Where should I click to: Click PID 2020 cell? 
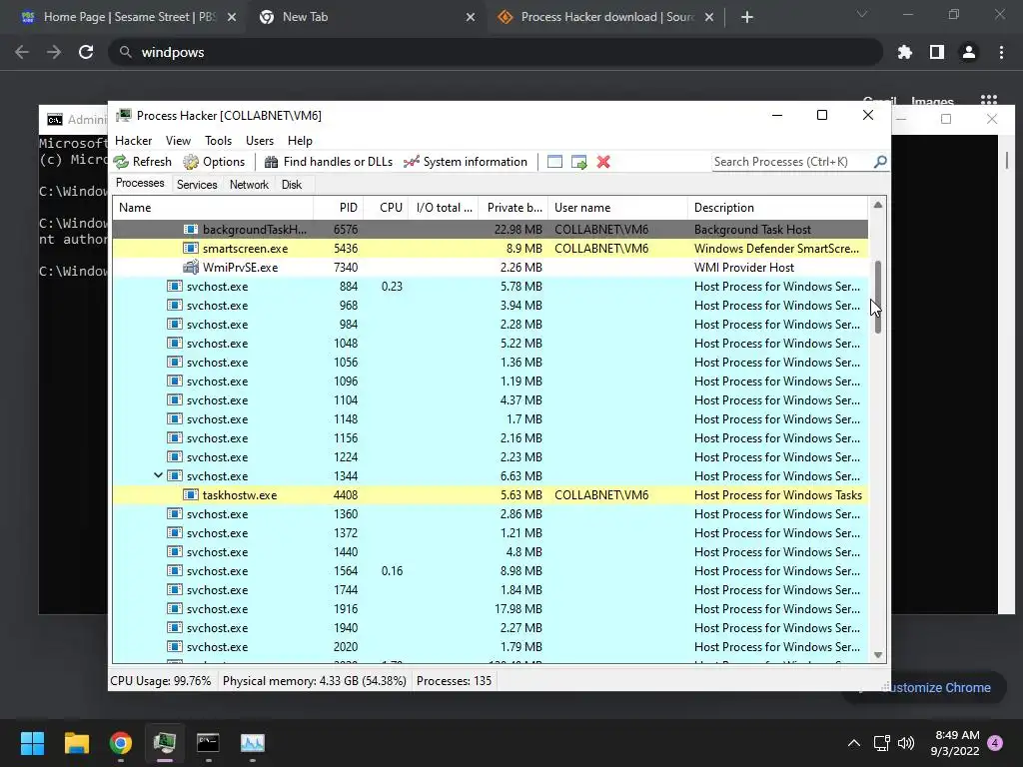(x=345, y=647)
